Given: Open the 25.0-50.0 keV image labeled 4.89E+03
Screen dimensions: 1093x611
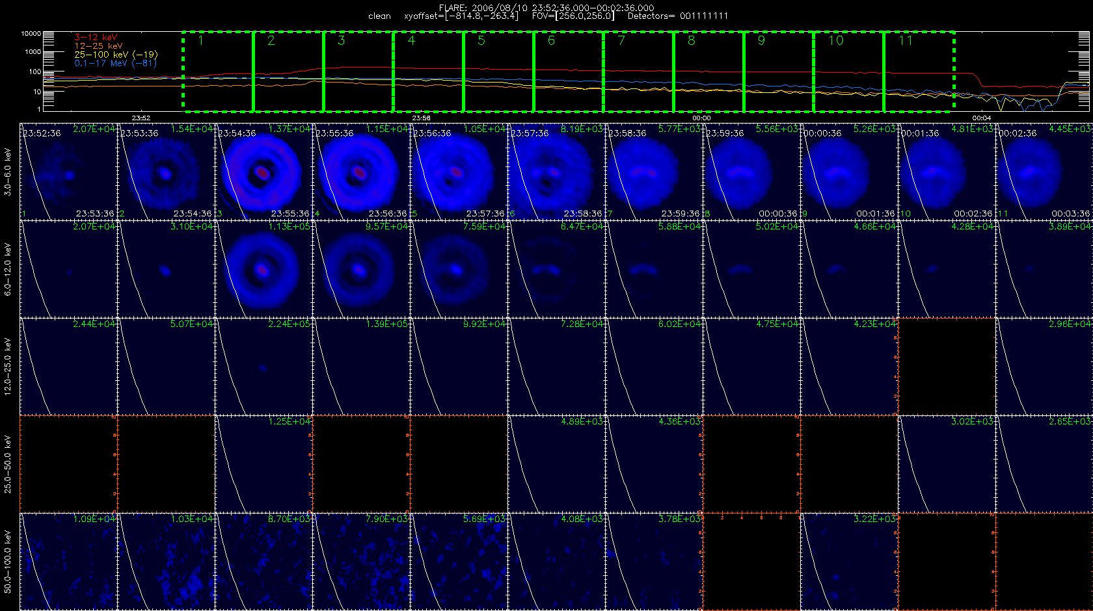Looking at the screenshot, I should (557, 464).
